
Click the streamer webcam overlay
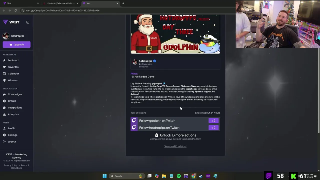[278, 24]
